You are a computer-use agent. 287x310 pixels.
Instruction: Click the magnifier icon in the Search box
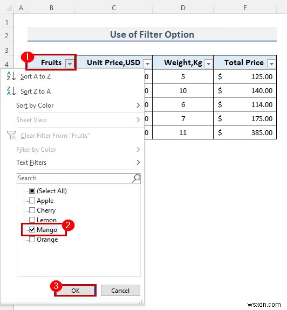[136, 178]
